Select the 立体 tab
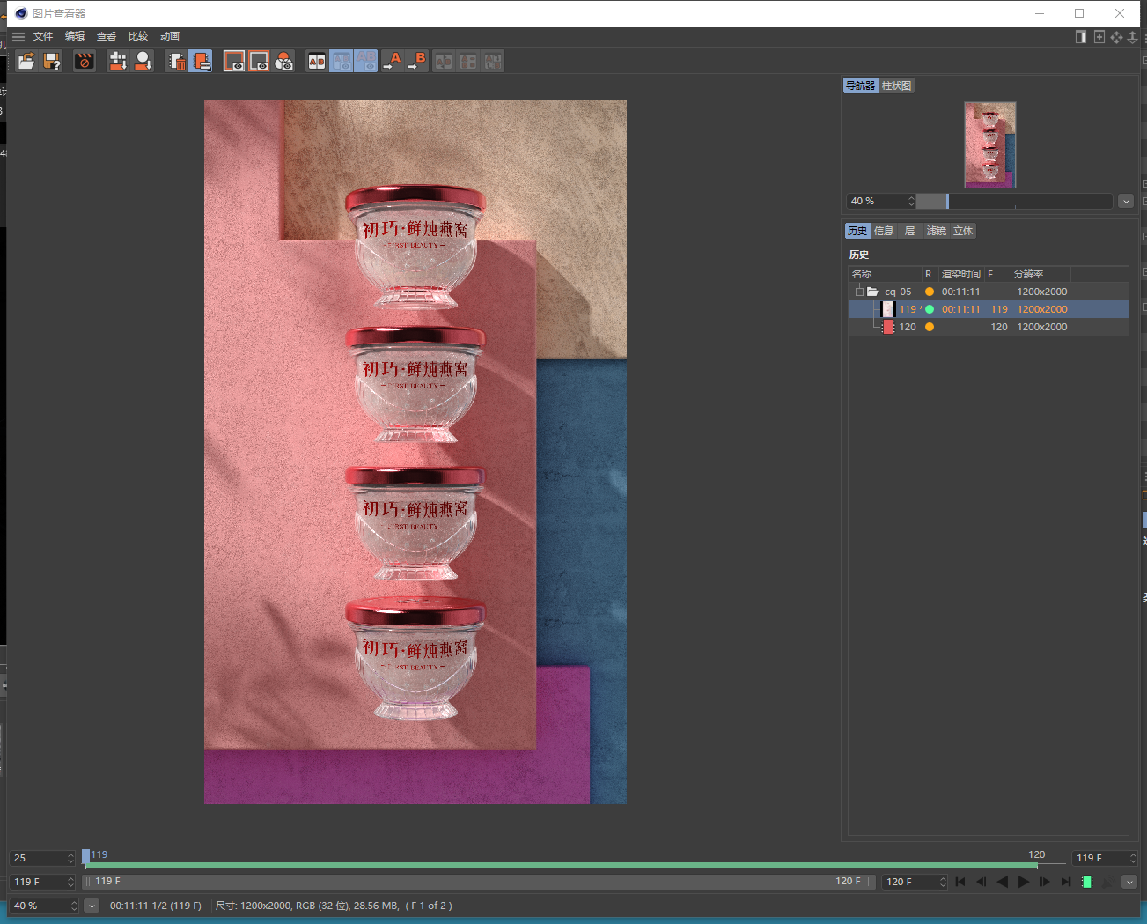 (963, 231)
